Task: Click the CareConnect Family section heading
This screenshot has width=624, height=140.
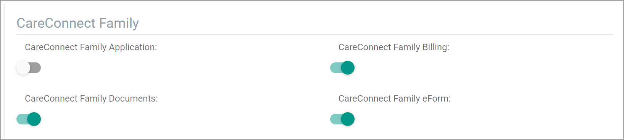Action: 78,23
